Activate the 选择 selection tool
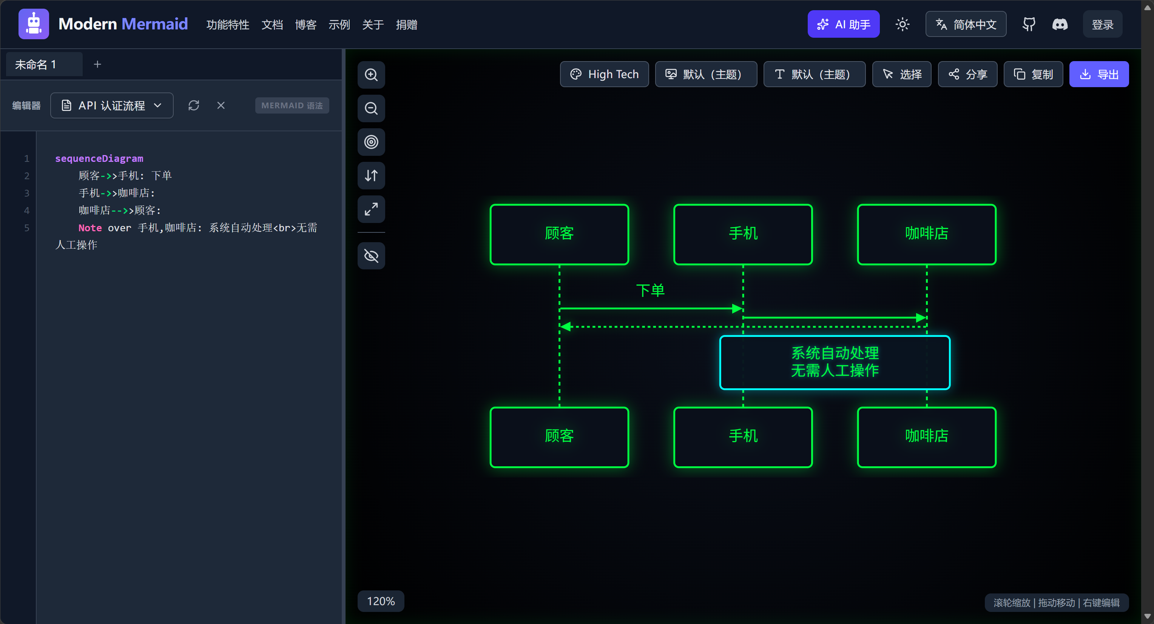 [902, 74]
